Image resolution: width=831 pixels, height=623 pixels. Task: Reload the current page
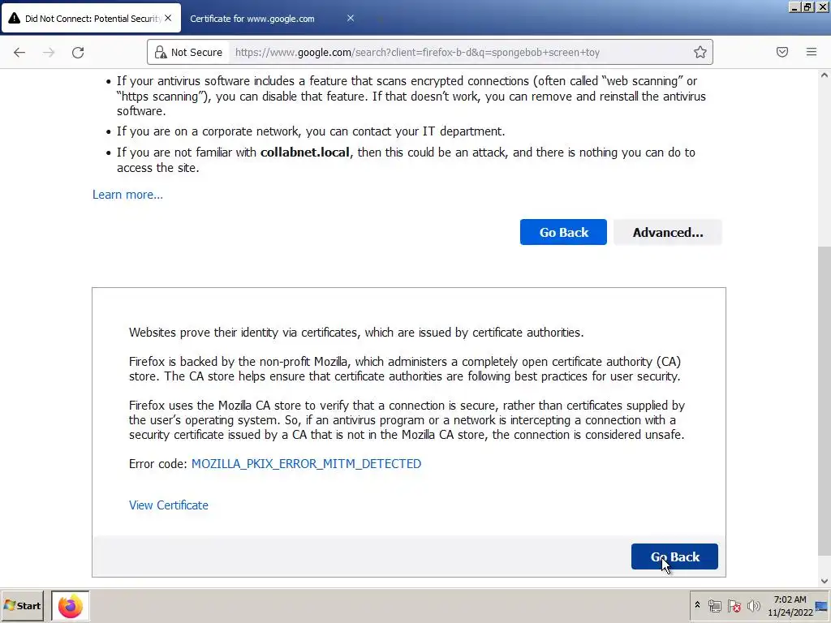78,53
